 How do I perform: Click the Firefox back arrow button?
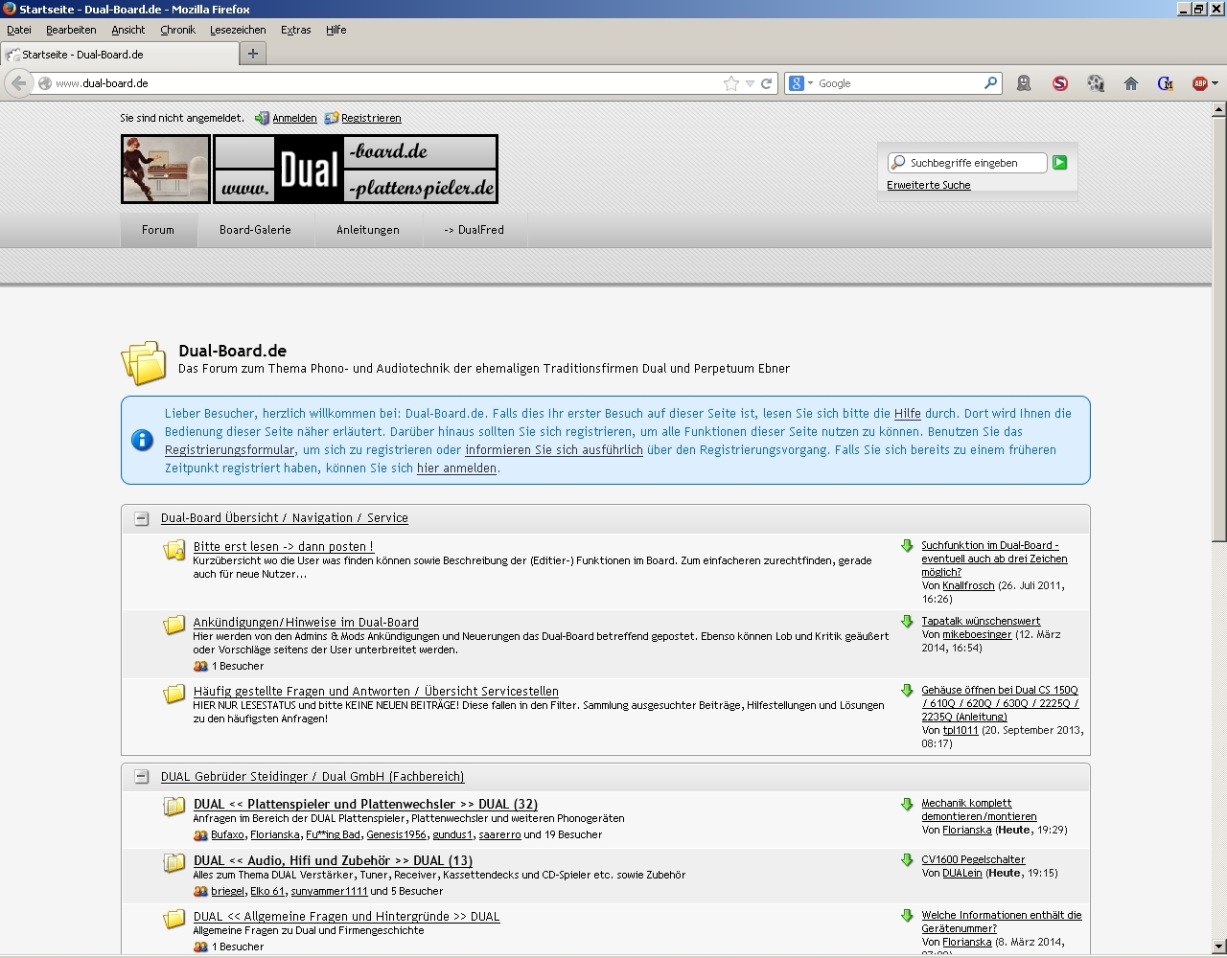(x=18, y=83)
